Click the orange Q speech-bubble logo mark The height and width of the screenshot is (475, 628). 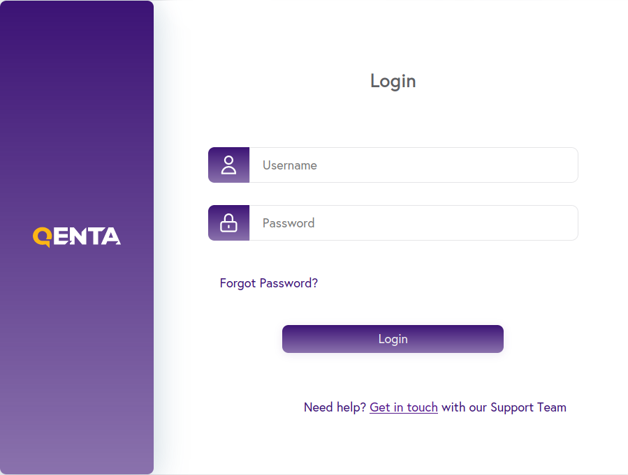pos(43,237)
